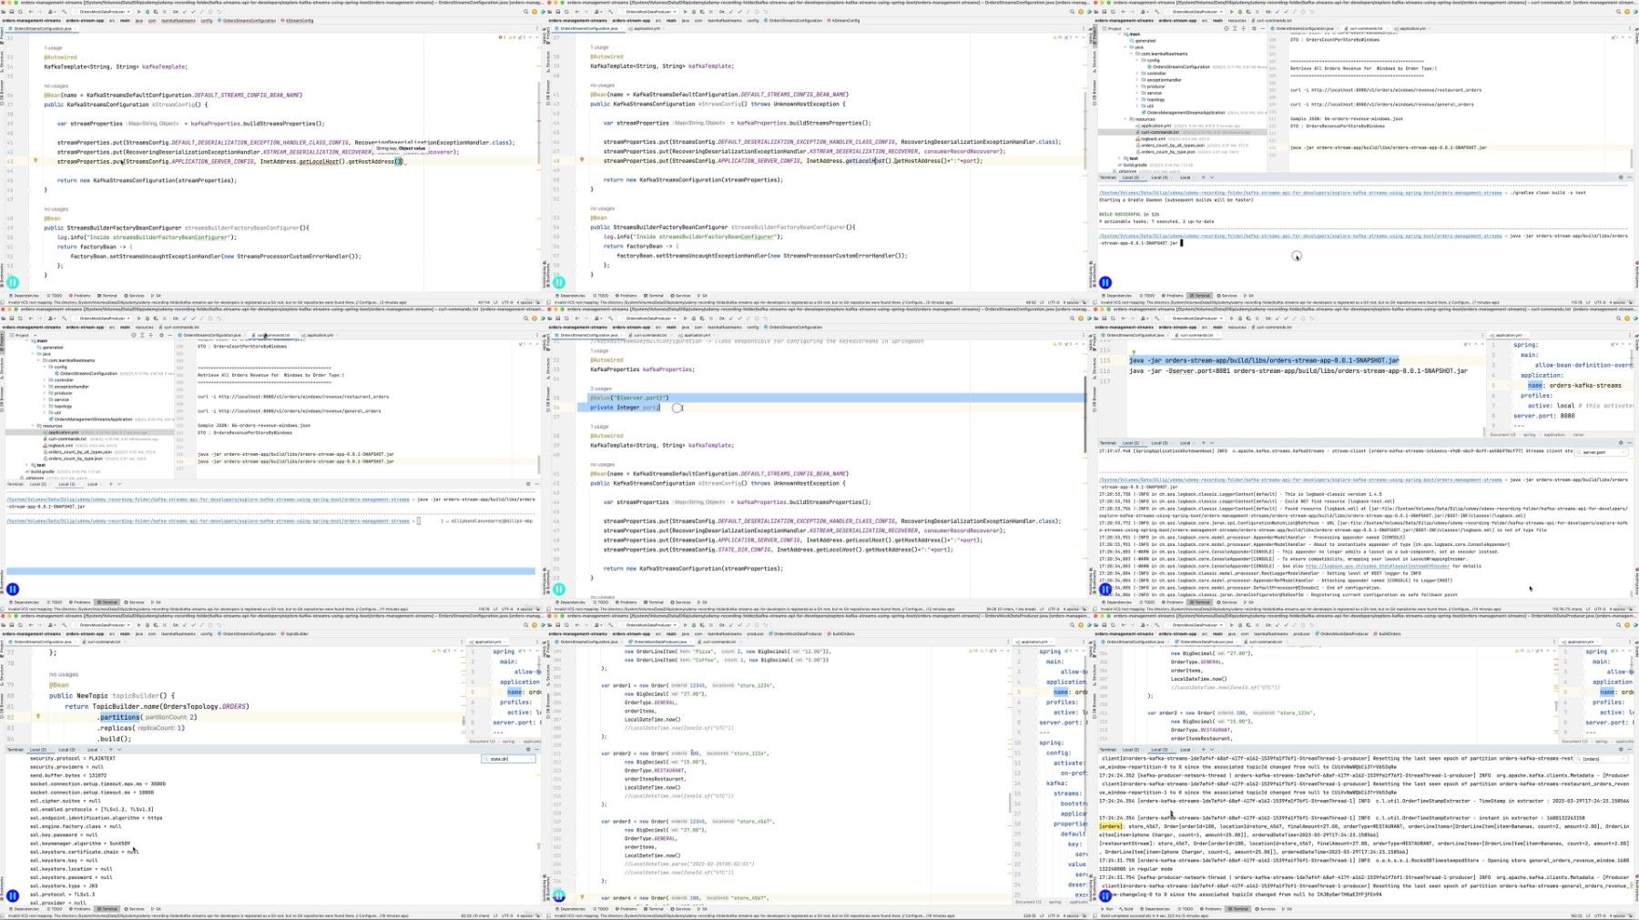Open OrdersMockDataProducer.java tab in [orders] output frame
This screenshot has width=1639, height=920.
(1206, 642)
